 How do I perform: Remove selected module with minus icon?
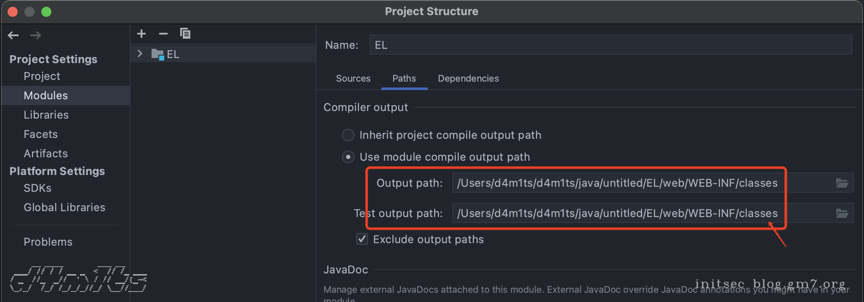click(x=163, y=34)
